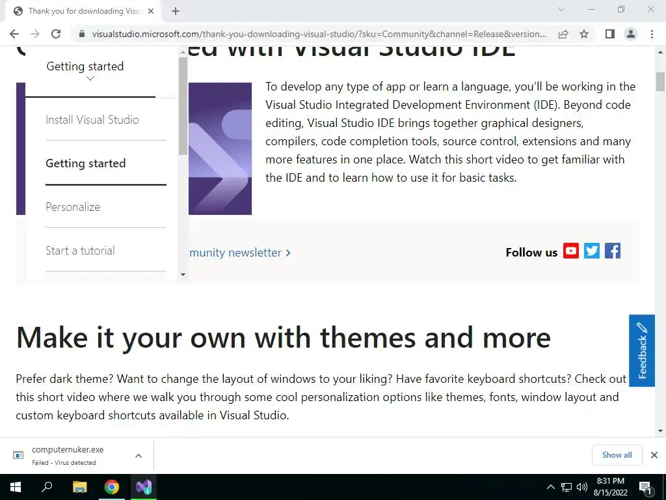Select the Thank you for downloading tab

(83, 11)
